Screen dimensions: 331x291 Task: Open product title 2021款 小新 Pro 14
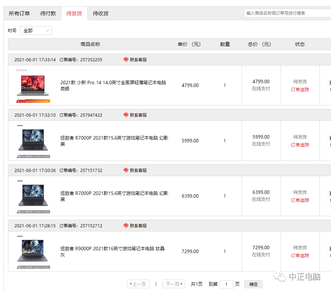113,86
